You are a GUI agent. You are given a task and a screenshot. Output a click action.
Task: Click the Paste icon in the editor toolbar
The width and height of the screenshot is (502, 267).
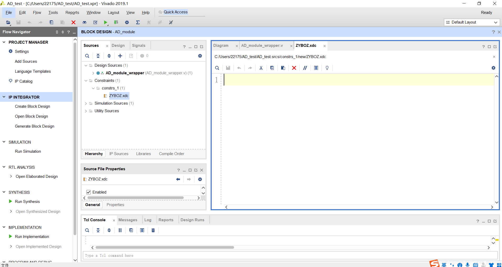pos(283,68)
